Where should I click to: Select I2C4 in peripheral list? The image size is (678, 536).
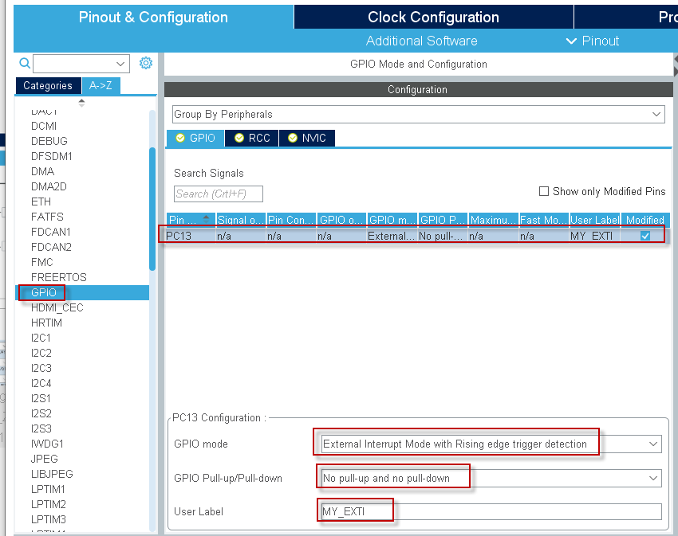[x=41, y=383]
